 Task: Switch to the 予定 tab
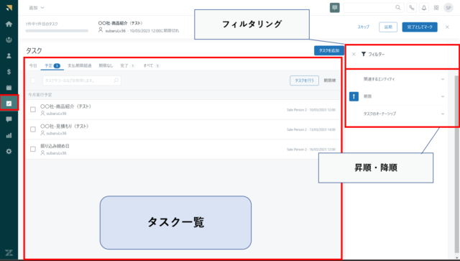52,65
